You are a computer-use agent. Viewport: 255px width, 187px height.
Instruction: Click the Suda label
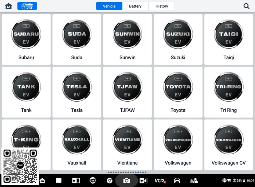(x=77, y=57)
